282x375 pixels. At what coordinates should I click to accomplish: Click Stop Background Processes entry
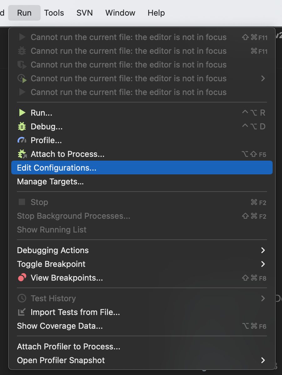(x=73, y=216)
